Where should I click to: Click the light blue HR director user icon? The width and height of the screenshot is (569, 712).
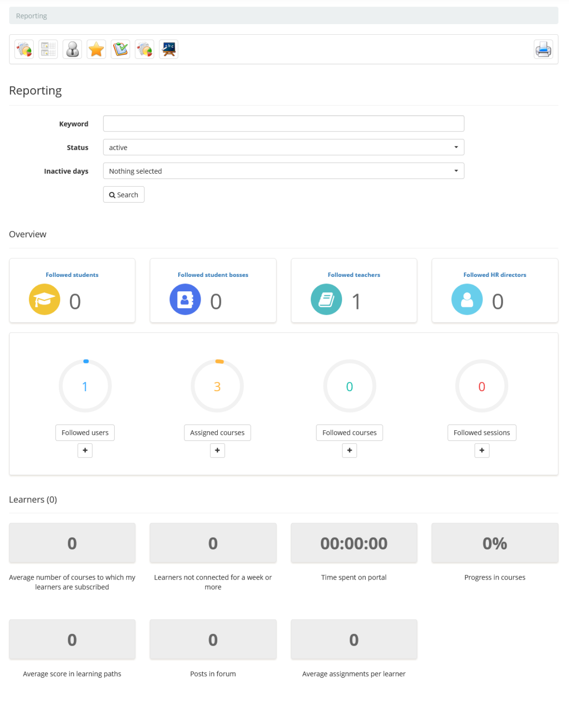coord(467,299)
